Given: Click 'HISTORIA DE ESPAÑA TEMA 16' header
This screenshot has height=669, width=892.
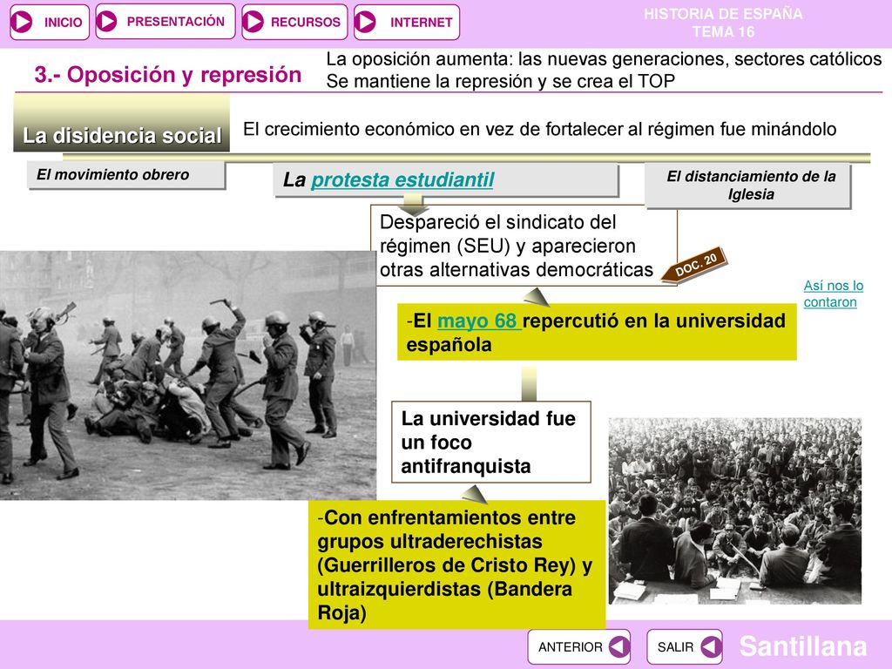Looking at the screenshot, I should click(723, 23).
